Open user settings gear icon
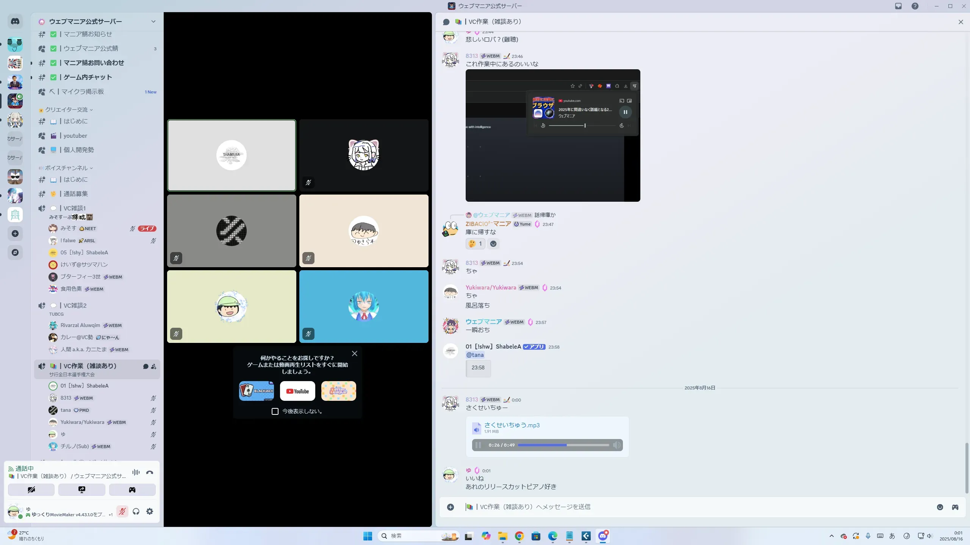 pyautogui.click(x=150, y=511)
